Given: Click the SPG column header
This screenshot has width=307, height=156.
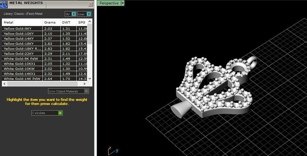Looking at the screenshot, I should click(x=82, y=22).
